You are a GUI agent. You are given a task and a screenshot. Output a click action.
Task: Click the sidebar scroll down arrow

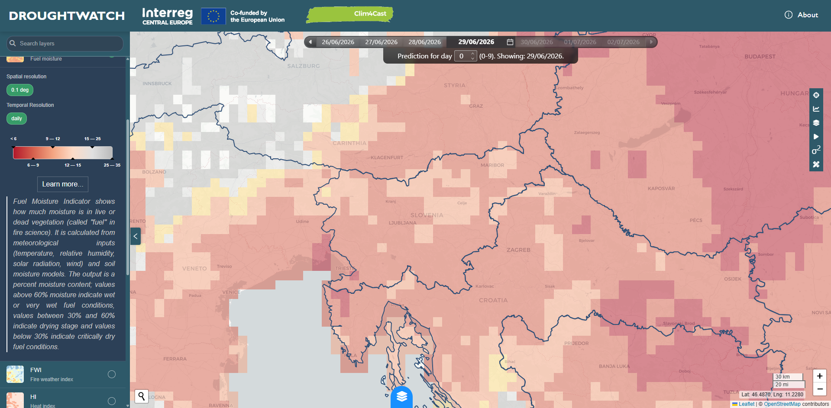(127, 405)
